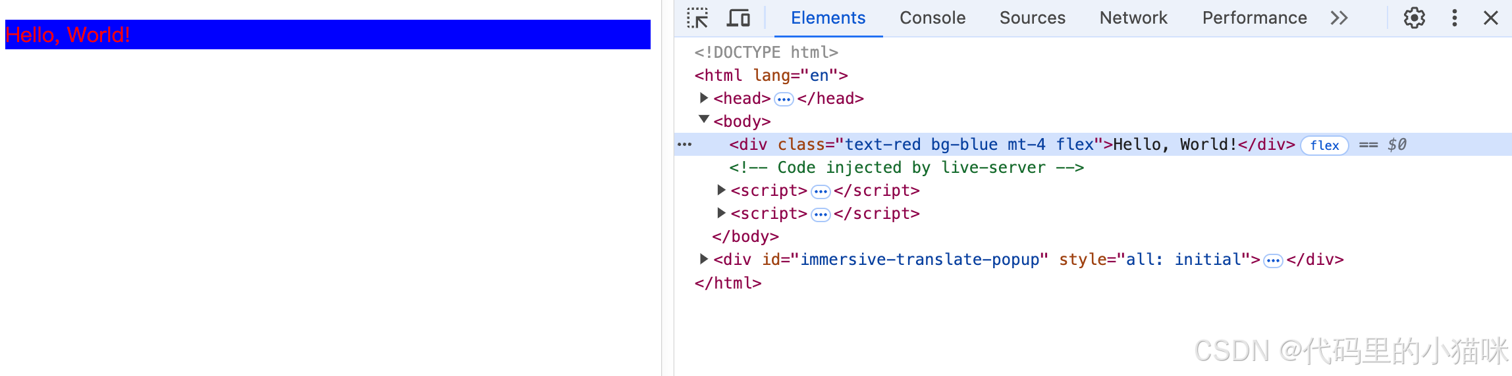
Task: Select the DOCTYPE html line
Action: (x=766, y=53)
